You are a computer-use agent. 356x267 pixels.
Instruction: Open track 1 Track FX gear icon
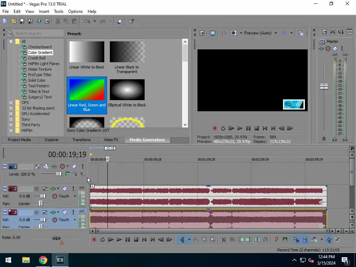pos(62,167)
